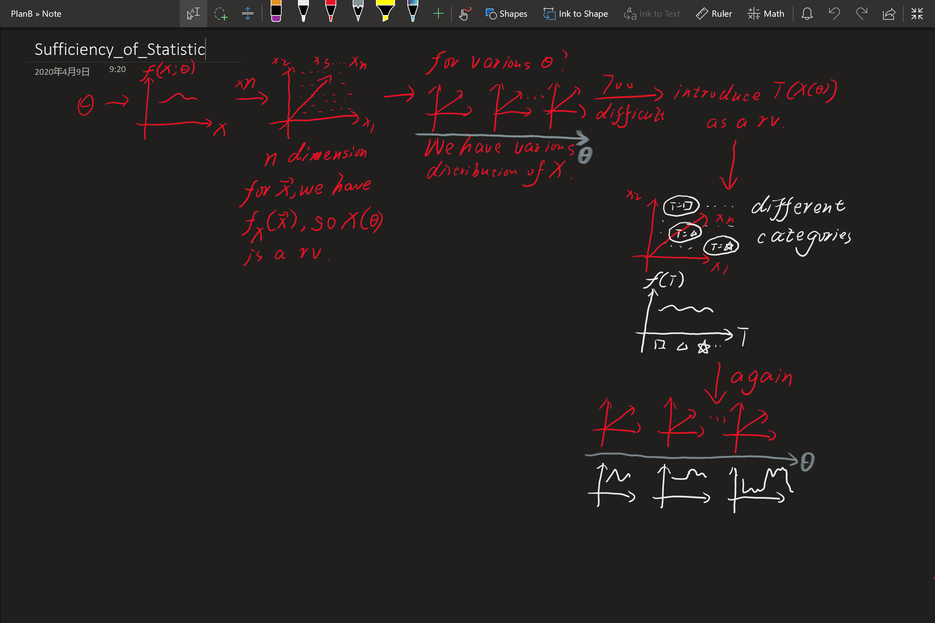Open the Math assistant
This screenshot has width=935, height=623.
[765, 13]
